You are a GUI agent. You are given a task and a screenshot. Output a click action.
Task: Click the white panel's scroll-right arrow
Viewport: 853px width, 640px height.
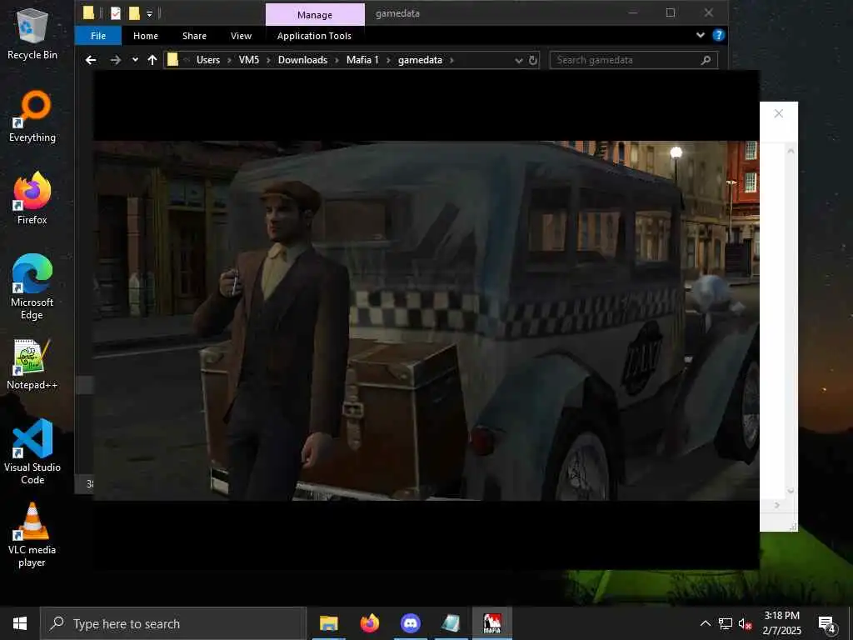(777, 505)
